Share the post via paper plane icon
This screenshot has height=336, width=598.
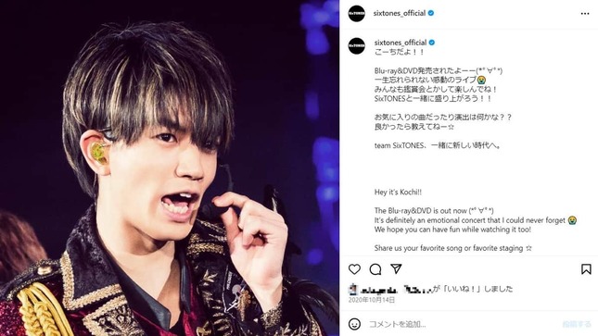pos(396,269)
